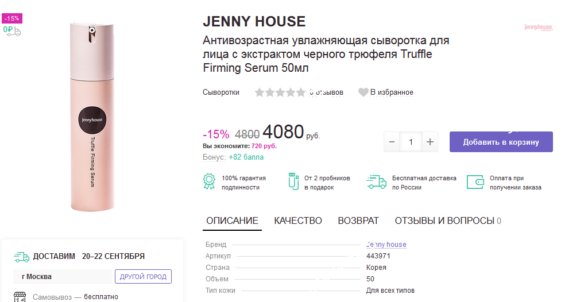The image size is (584, 302).
Task: Click the wallet payment on receipt icon
Action: point(475,183)
